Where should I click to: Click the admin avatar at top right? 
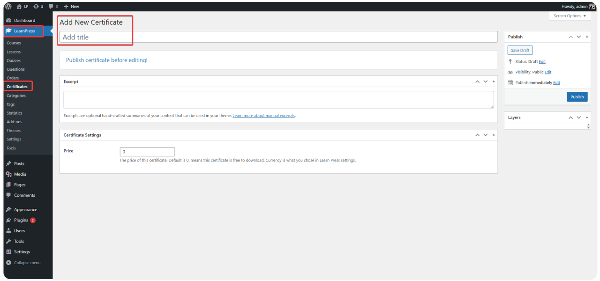pos(592,7)
